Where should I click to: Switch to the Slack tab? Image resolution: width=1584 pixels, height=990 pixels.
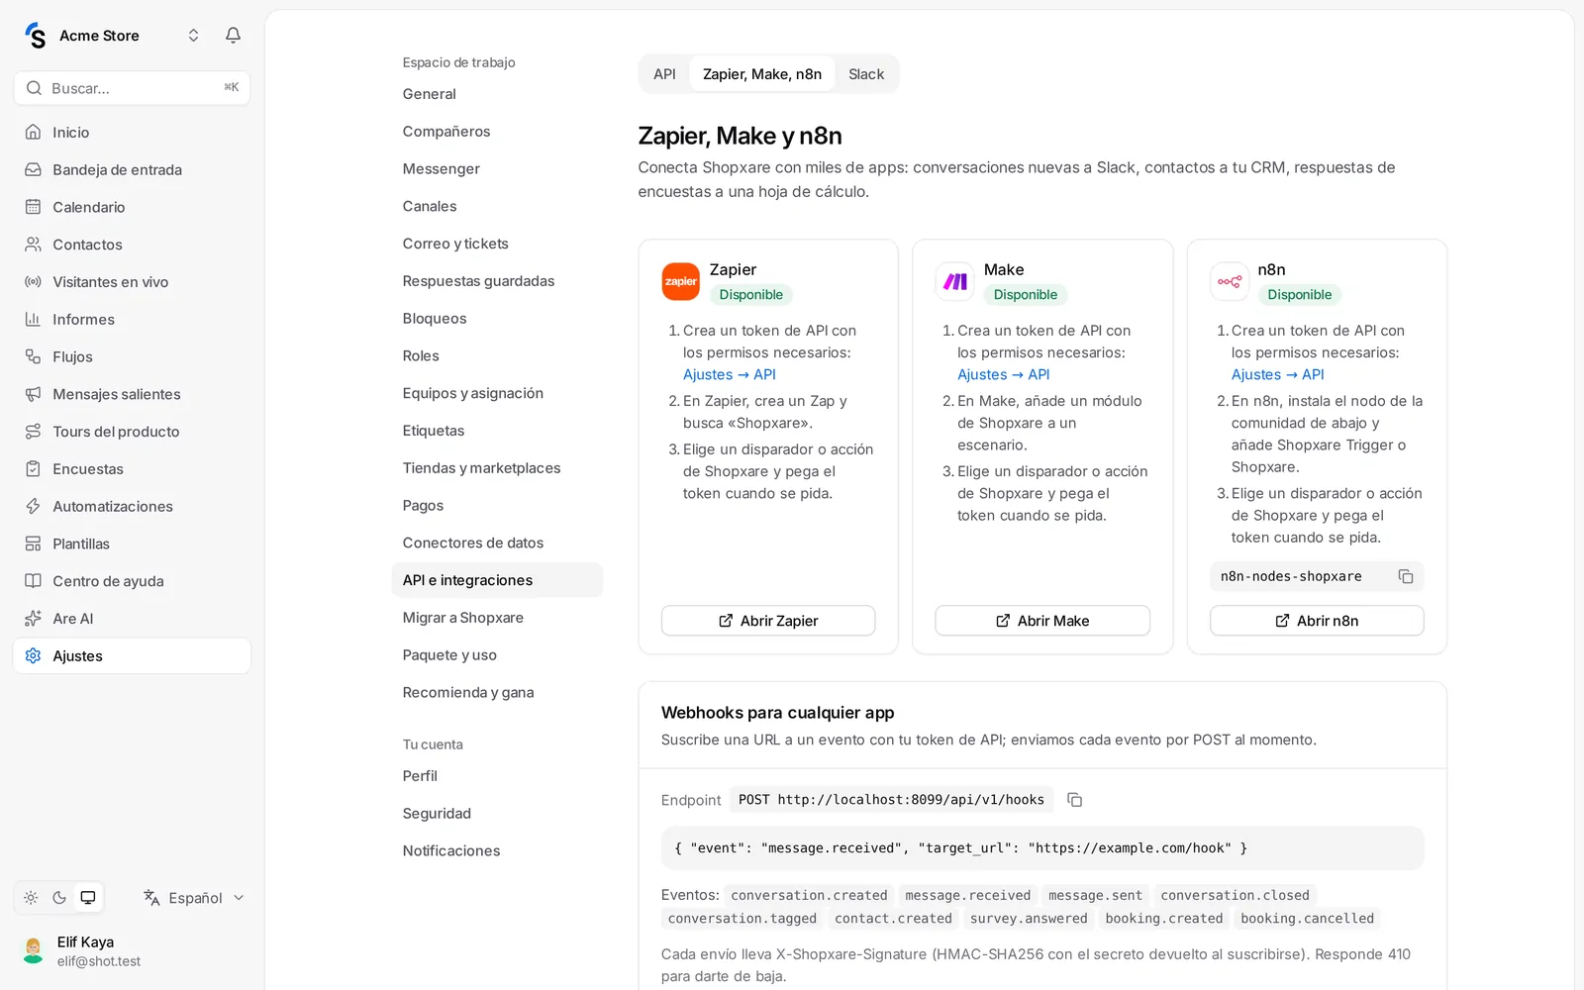pyautogui.click(x=866, y=74)
